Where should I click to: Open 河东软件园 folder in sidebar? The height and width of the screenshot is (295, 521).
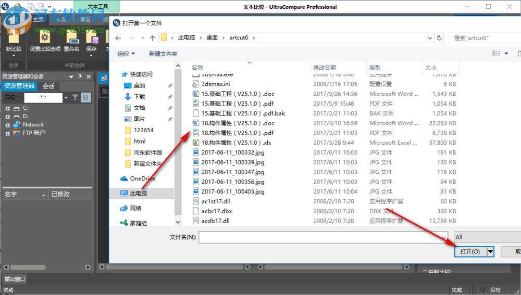point(143,152)
